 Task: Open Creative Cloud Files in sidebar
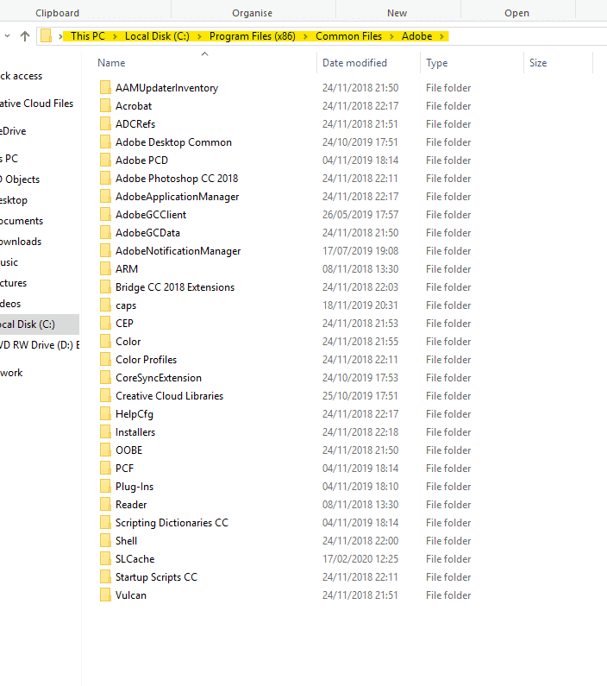click(x=36, y=104)
